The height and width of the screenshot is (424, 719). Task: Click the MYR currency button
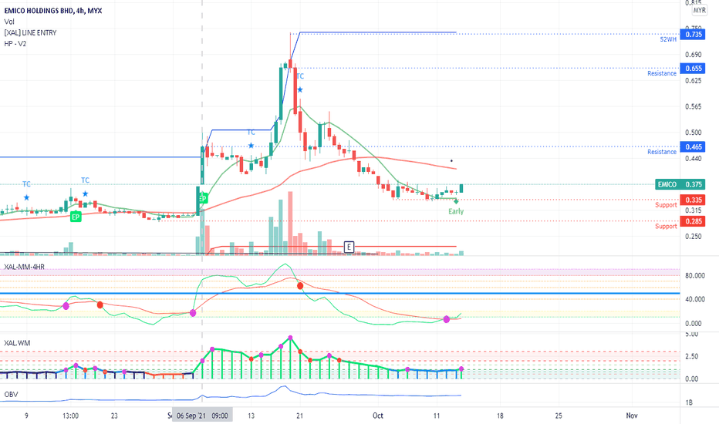click(699, 10)
